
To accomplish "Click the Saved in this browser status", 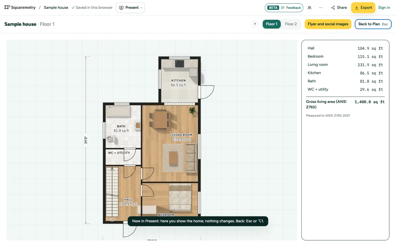I will tap(92, 8).
